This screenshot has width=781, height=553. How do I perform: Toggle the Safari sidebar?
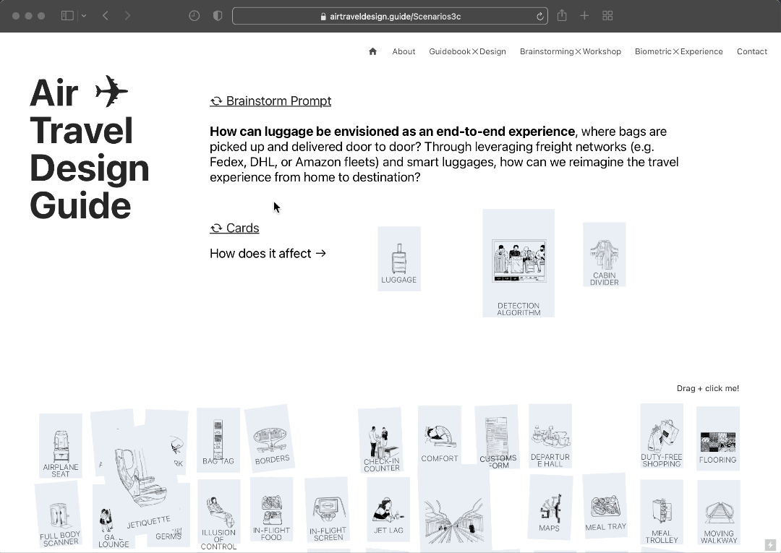coord(67,16)
